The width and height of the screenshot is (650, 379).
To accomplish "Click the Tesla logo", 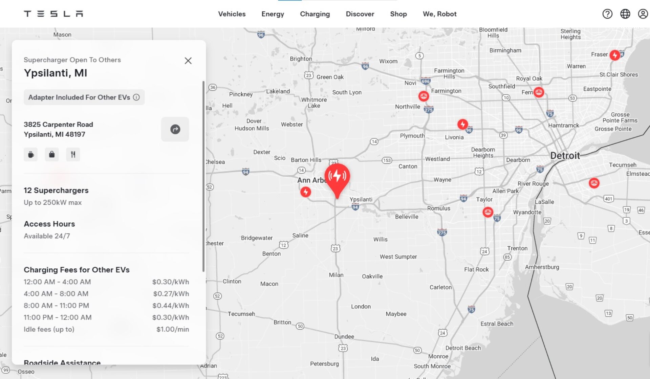I will (53, 14).
